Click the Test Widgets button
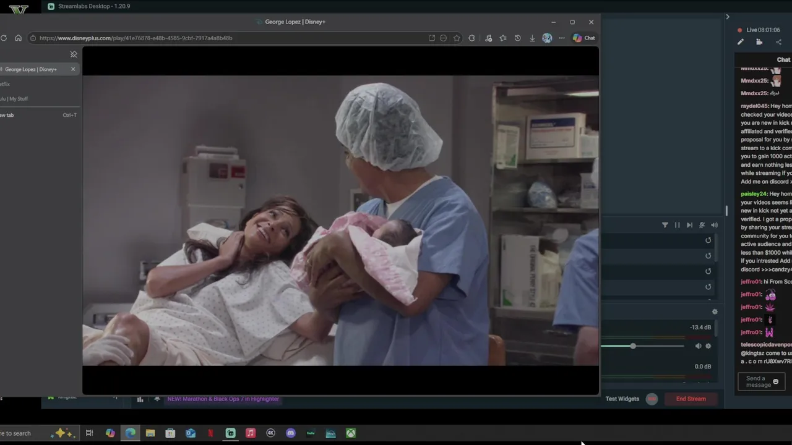The image size is (792, 445). [x=622, y=399]
